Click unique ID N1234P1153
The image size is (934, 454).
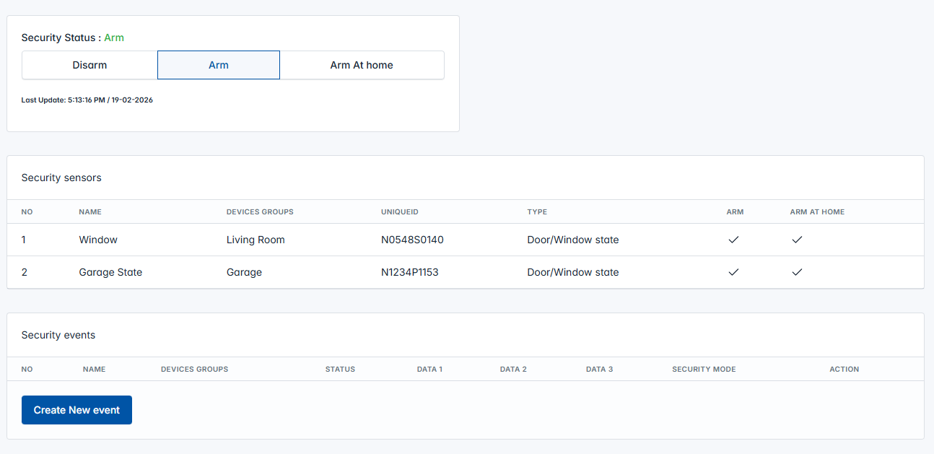(x=410, y=272)
